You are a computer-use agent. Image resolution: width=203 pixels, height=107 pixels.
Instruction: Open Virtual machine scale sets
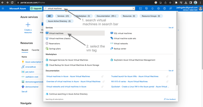click(x=125, y=38)
